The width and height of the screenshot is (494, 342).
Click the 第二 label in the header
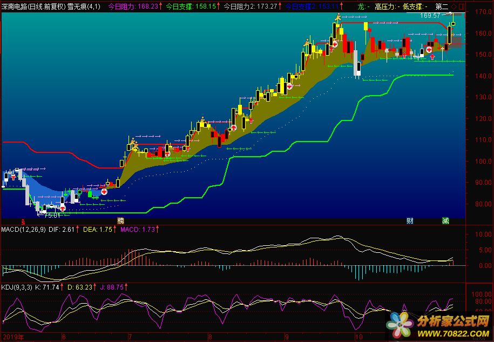(x=442, y=6)
